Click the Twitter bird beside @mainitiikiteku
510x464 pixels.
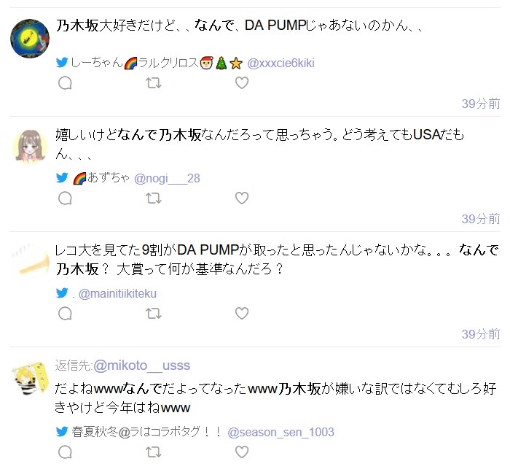[x=62, y=293]
